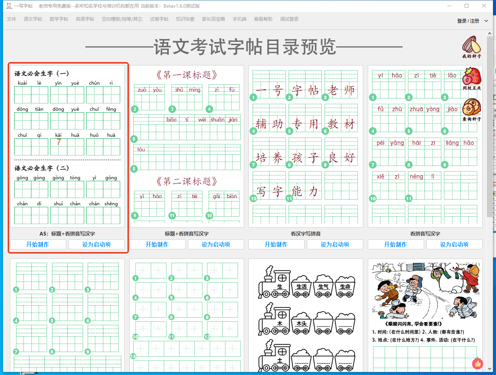Click 设为启动项 under the 第一课标题 template
496x375 pixels.
[216, 244]
